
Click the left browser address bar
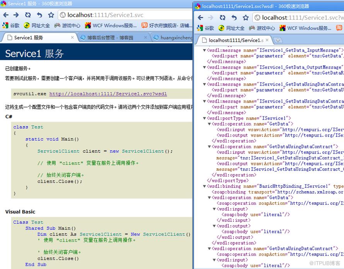(x=126, y=15)
